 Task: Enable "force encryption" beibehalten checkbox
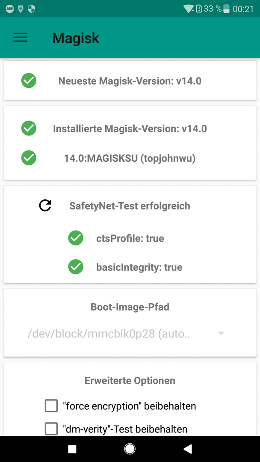[51, 406]
